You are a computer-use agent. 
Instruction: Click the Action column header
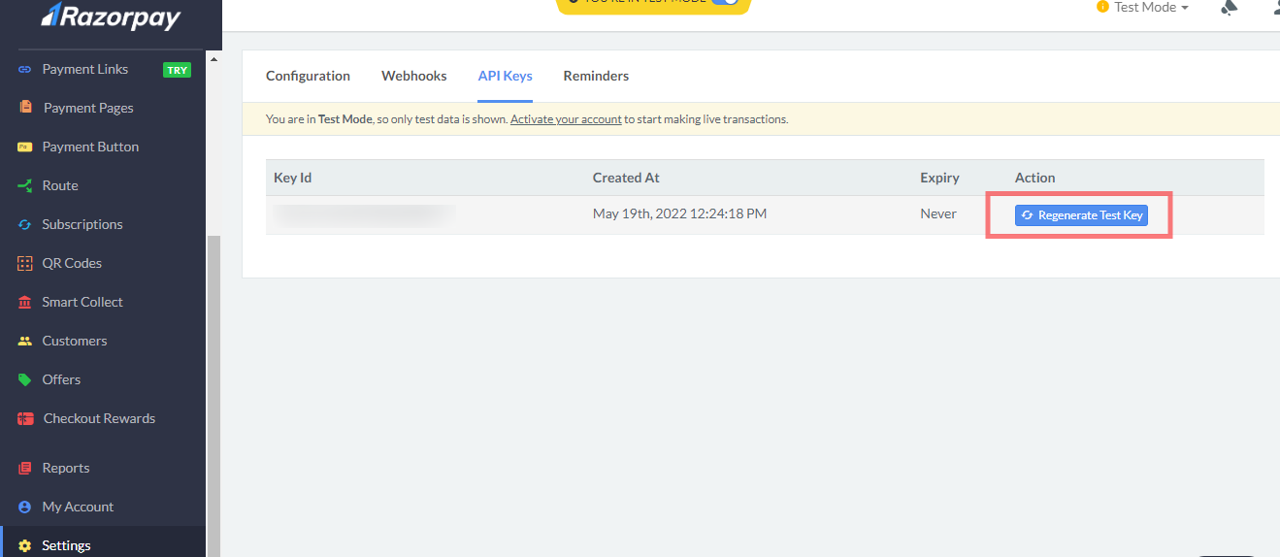[x=1034, y=178]
